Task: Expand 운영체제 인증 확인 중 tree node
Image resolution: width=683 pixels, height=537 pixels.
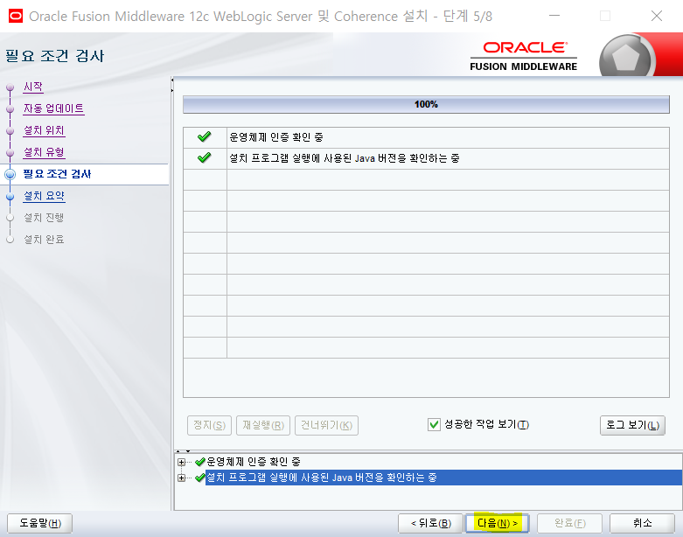Action: pyautogui.click(x=182, y=462)
